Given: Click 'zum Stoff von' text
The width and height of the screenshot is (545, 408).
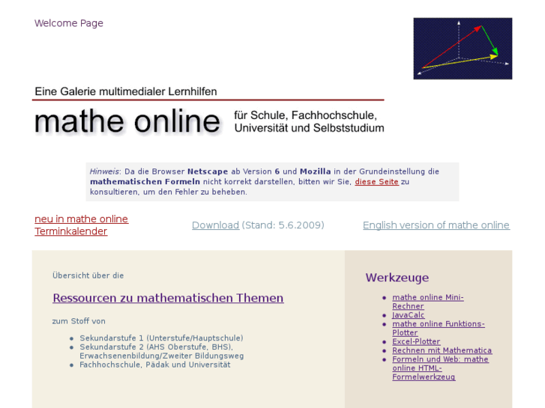Looking at the screenshot, I should click(79, 321).
